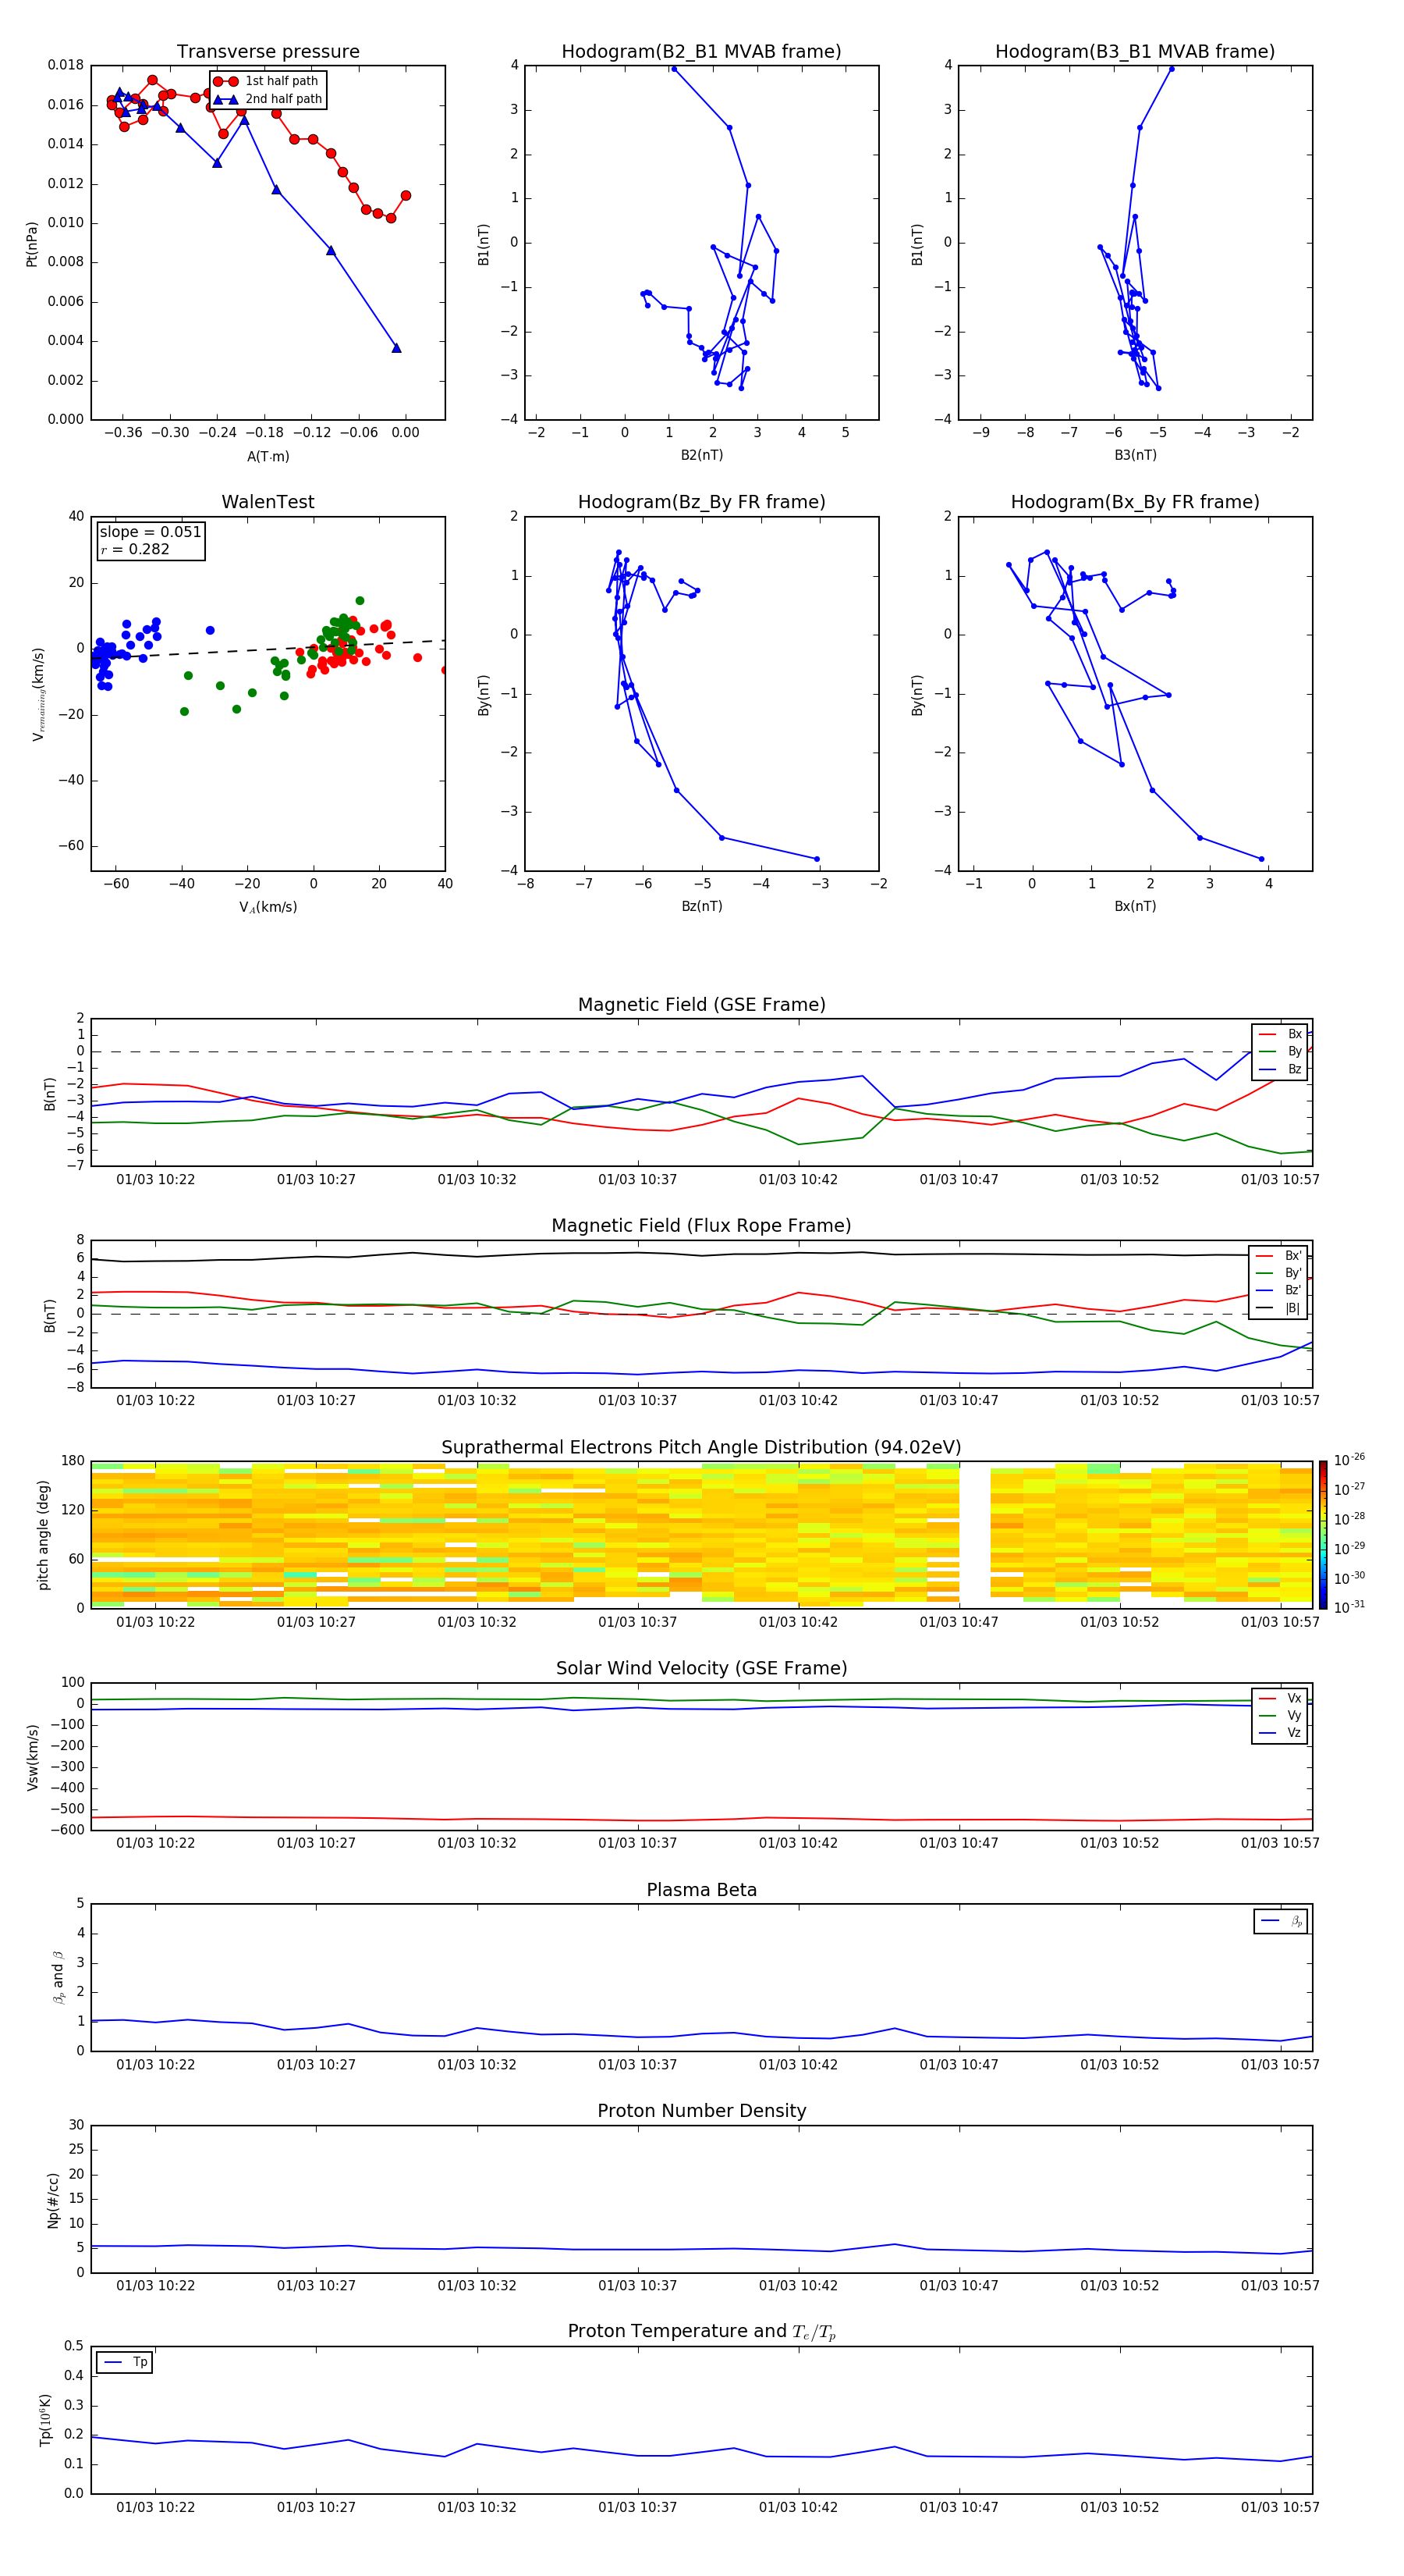Click the '01/03 10:37' tick under proton temperature plot
This screenshot has height=2576, width=1404.
coord(637,2508)
